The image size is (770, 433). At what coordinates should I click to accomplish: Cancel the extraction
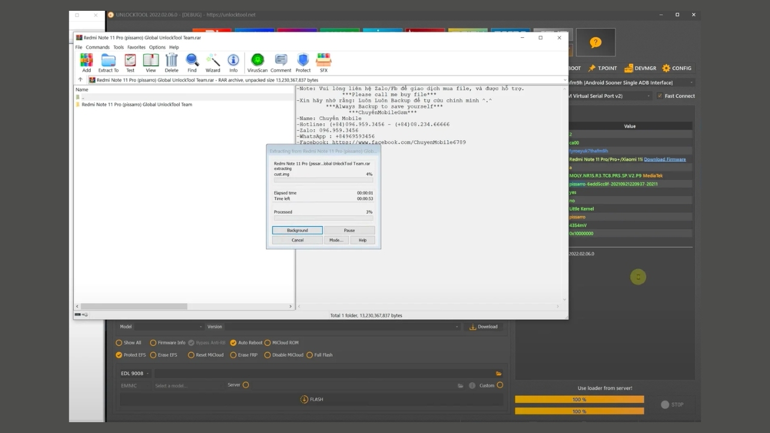tap(297, 240)
